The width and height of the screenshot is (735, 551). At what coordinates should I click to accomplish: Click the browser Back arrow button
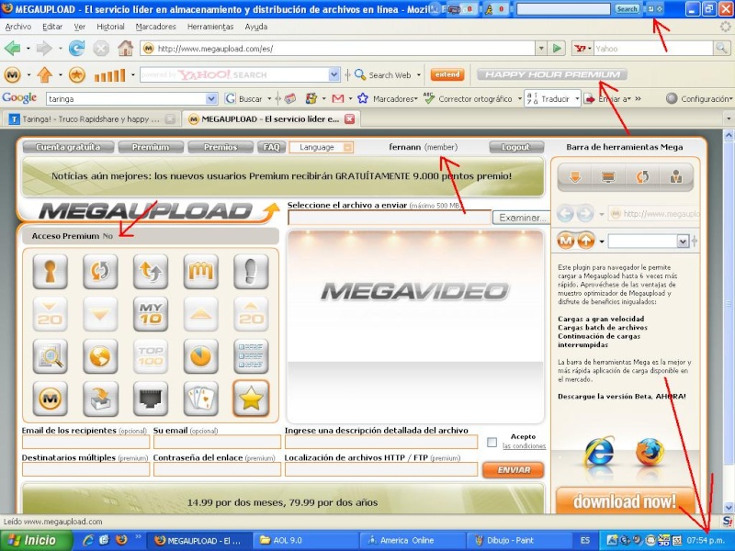[13, 48]
